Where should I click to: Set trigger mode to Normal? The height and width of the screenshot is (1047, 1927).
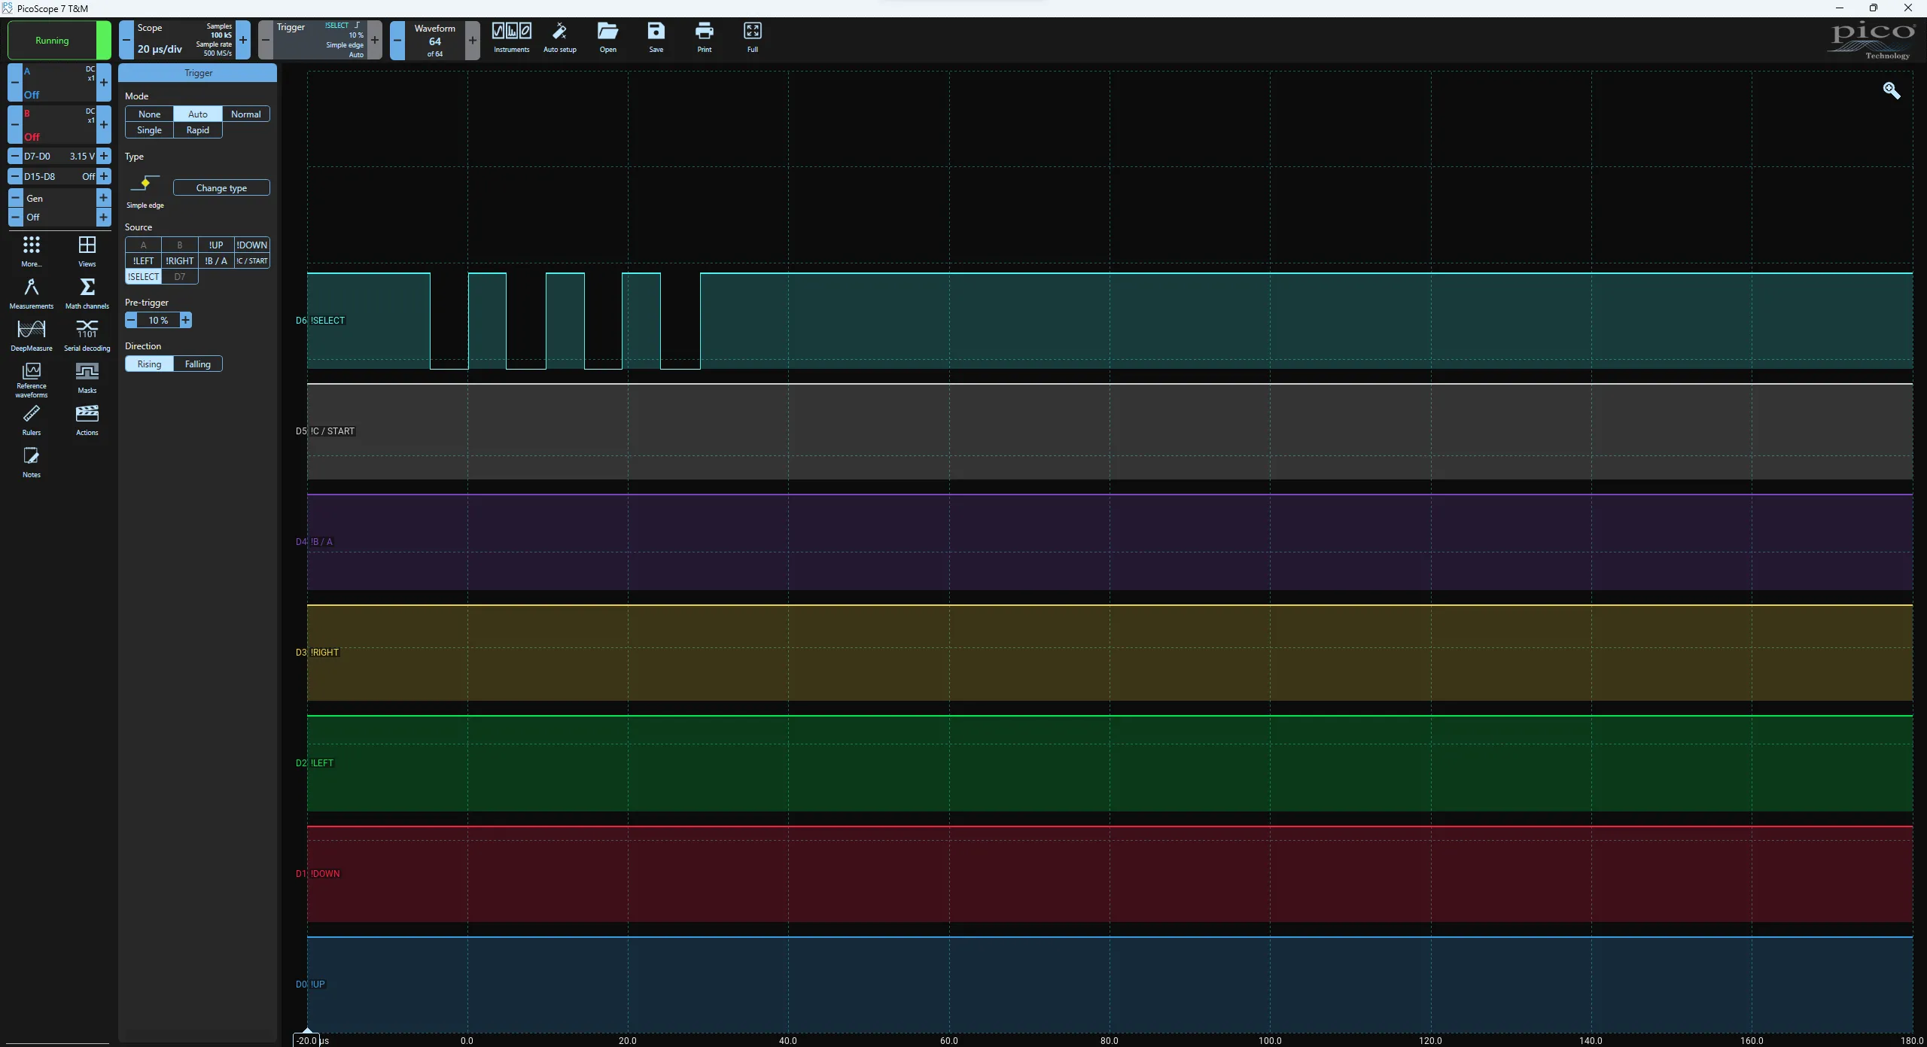[x=245, y=114]
